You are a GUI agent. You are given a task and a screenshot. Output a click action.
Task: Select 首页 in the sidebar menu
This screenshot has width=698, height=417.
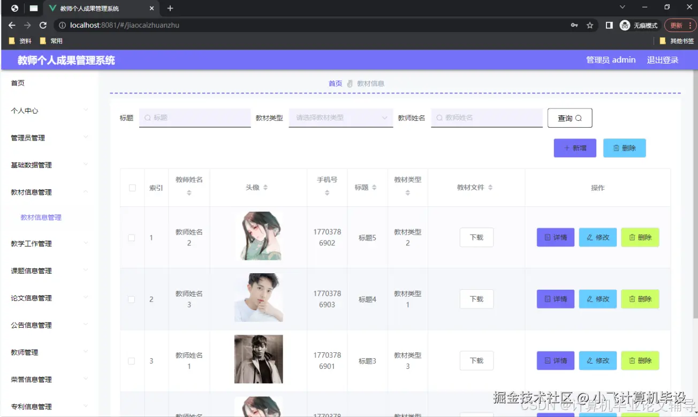[x=18, y=83]
